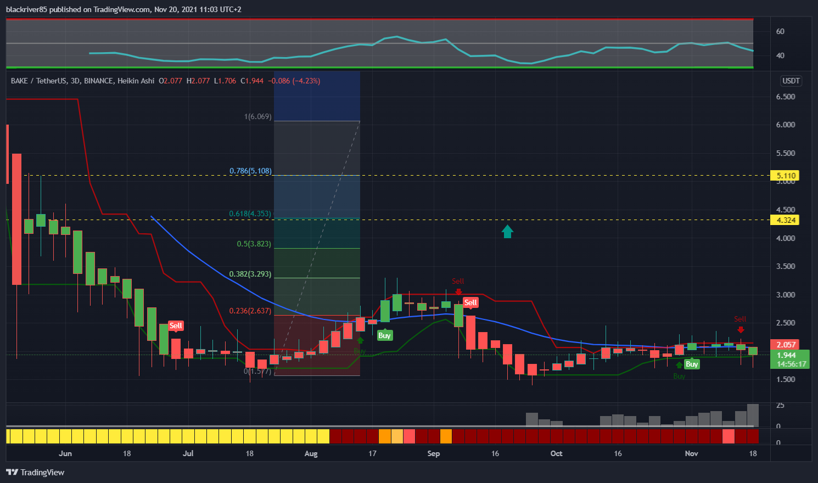Click the 25 label on volume axis
The image size is (818, 483).
tap(780, 405)
